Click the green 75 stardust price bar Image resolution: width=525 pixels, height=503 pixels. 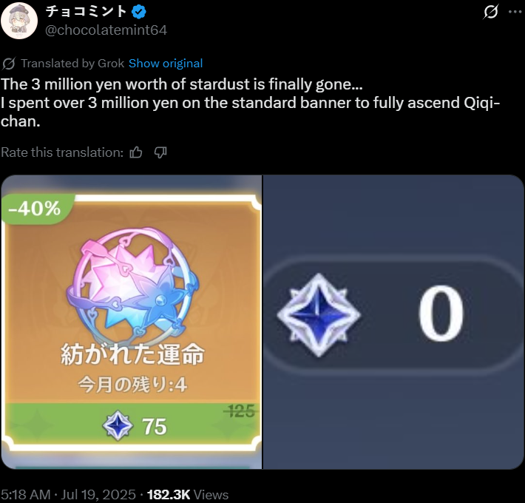[x=133, y=424]
